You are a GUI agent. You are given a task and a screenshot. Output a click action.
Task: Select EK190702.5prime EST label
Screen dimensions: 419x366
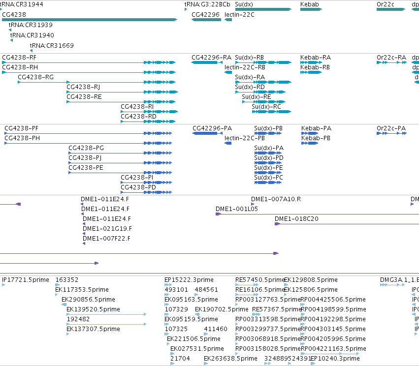pyautogui.click(x=222, y=309)
